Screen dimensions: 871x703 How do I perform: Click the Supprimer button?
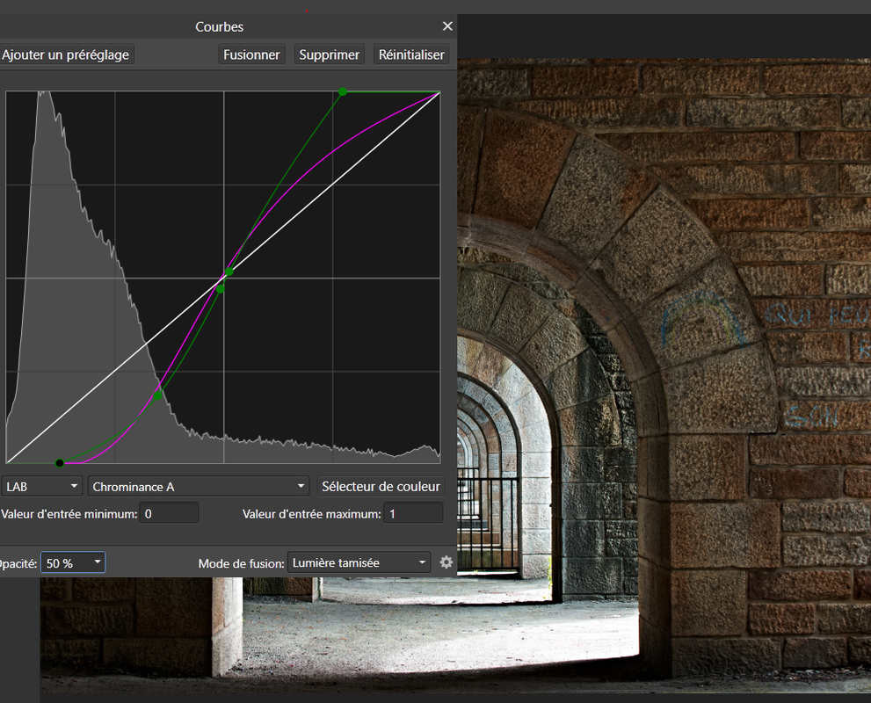tap(329, 54)
